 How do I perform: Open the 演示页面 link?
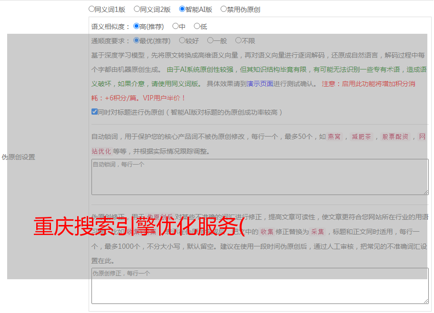coord(260,84)
